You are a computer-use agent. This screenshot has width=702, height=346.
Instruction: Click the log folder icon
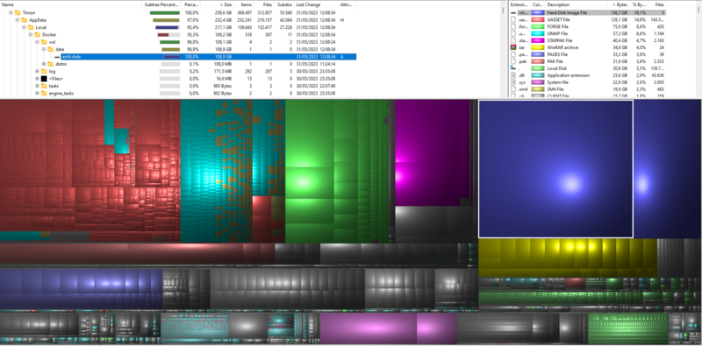(44, 71)
